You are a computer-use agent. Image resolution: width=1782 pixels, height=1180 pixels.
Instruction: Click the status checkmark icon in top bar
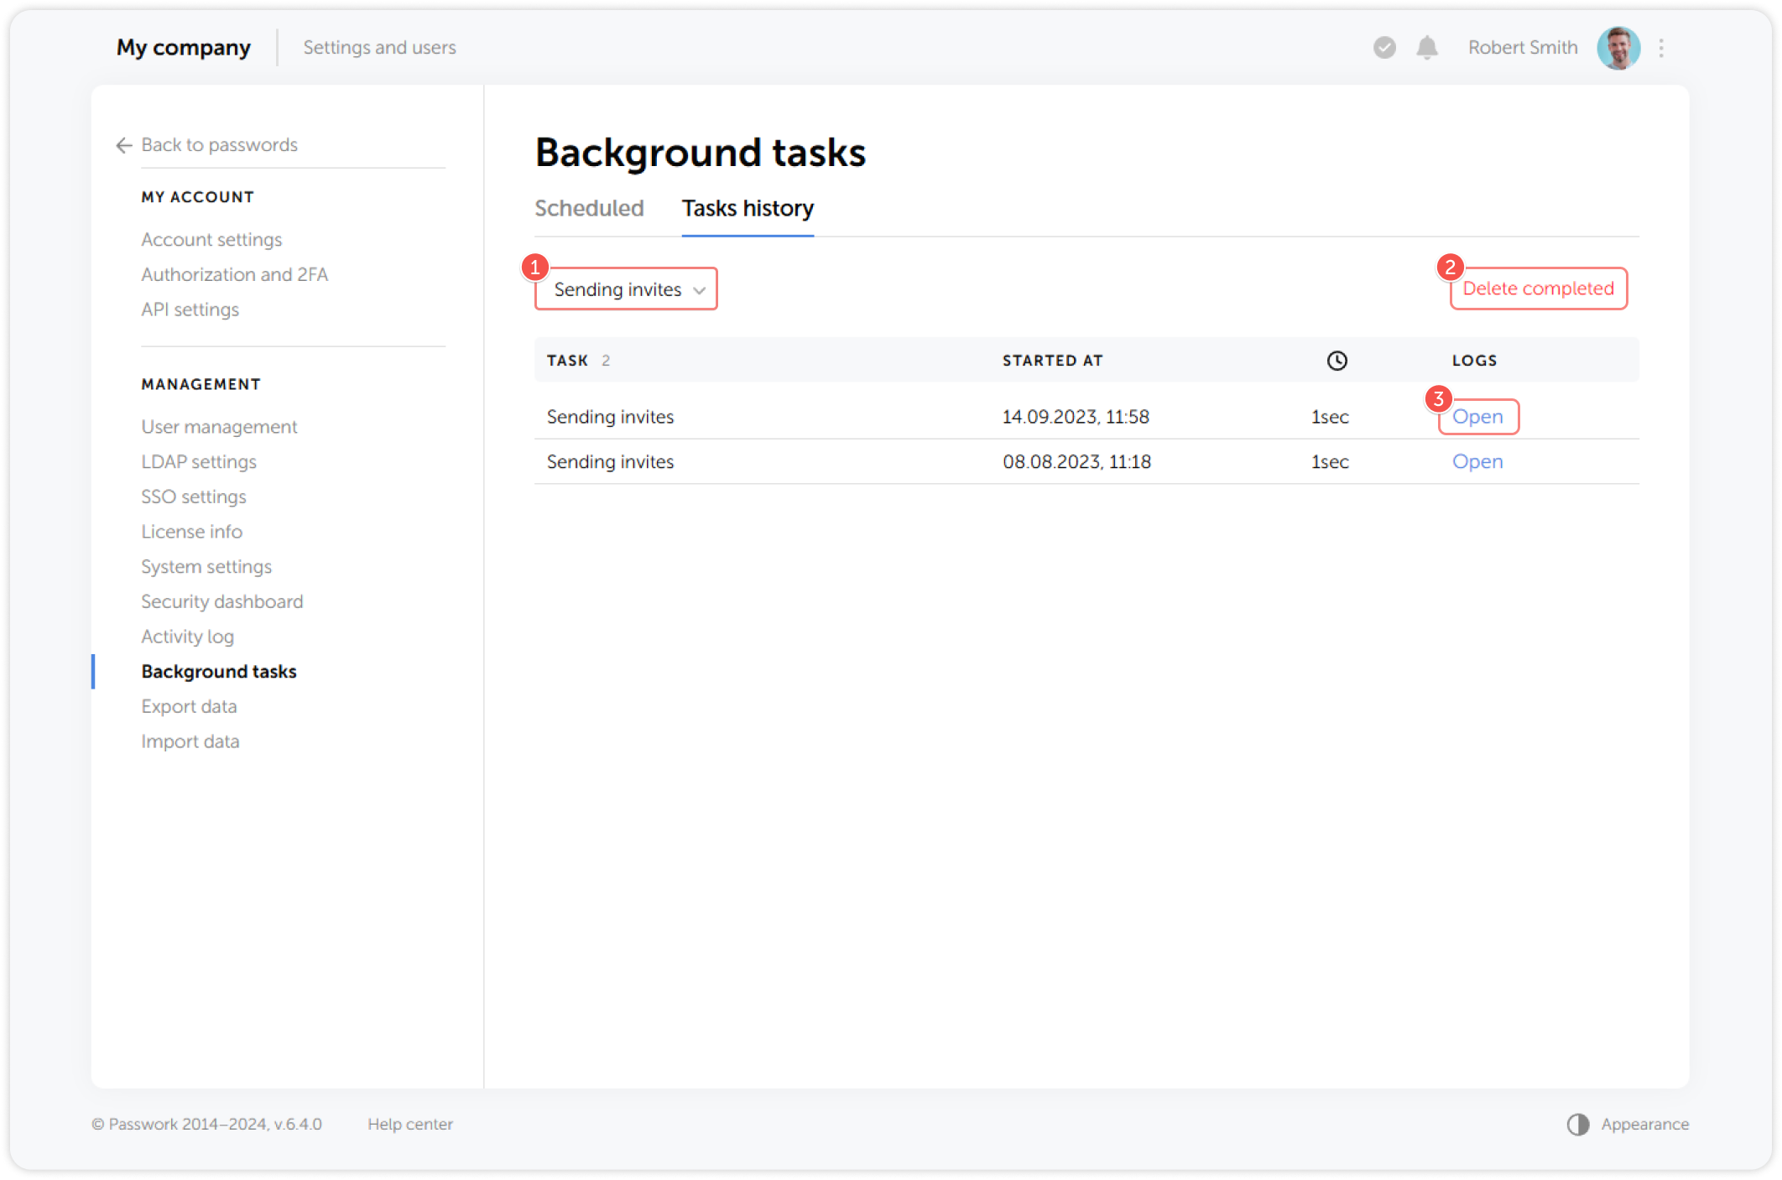(x=1383, y=48)
